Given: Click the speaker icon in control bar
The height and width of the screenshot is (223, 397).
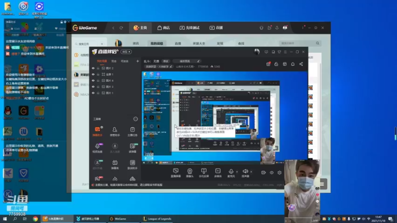Looking at the screenshot, I should [x=245, y=171].
